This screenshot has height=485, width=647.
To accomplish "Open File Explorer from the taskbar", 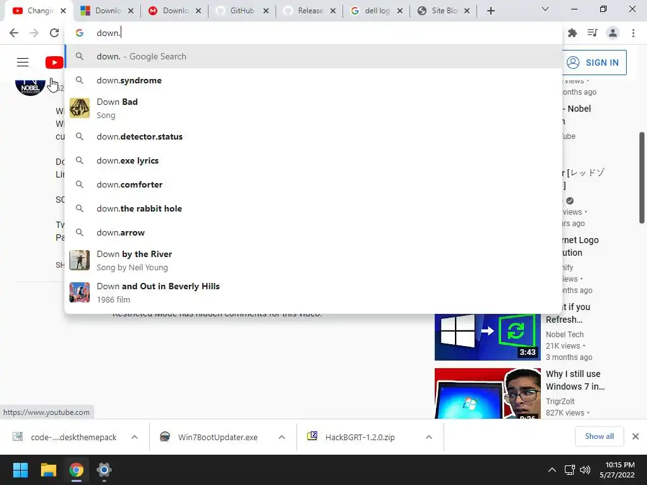I will [48, 470].
